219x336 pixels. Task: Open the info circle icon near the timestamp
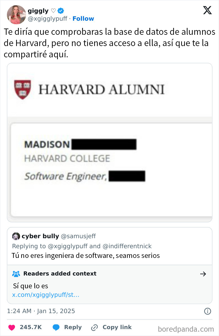point(208,311)
